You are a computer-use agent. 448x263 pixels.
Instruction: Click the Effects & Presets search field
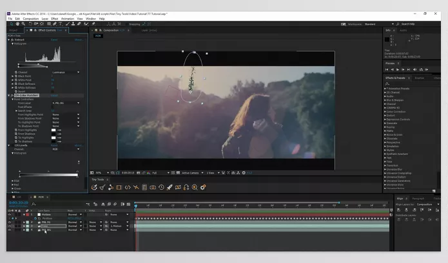411,84
